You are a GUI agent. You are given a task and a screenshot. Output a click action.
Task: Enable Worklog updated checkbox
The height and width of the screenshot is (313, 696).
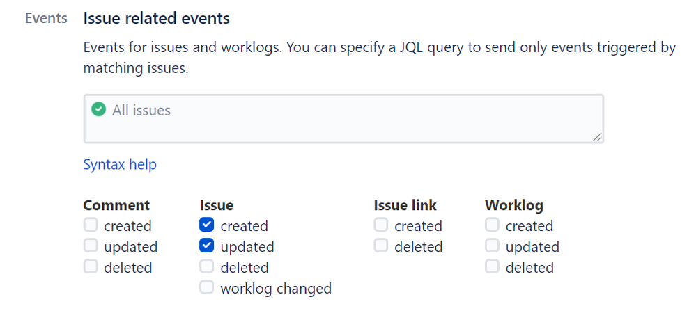pos(492,246)
